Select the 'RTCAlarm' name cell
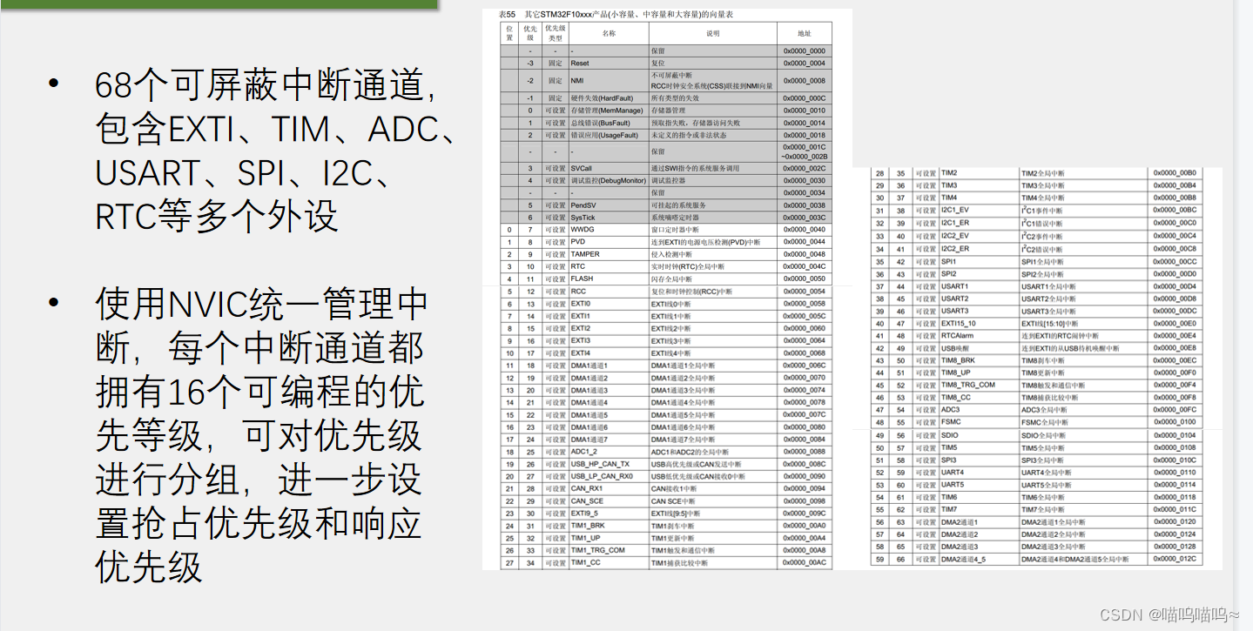Image resolution: width=1253 pixels, height=631 pixels. 980,335
